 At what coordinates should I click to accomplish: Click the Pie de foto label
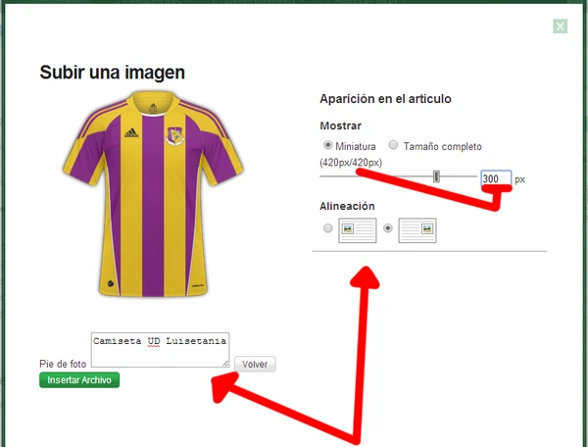pos(63,364)
